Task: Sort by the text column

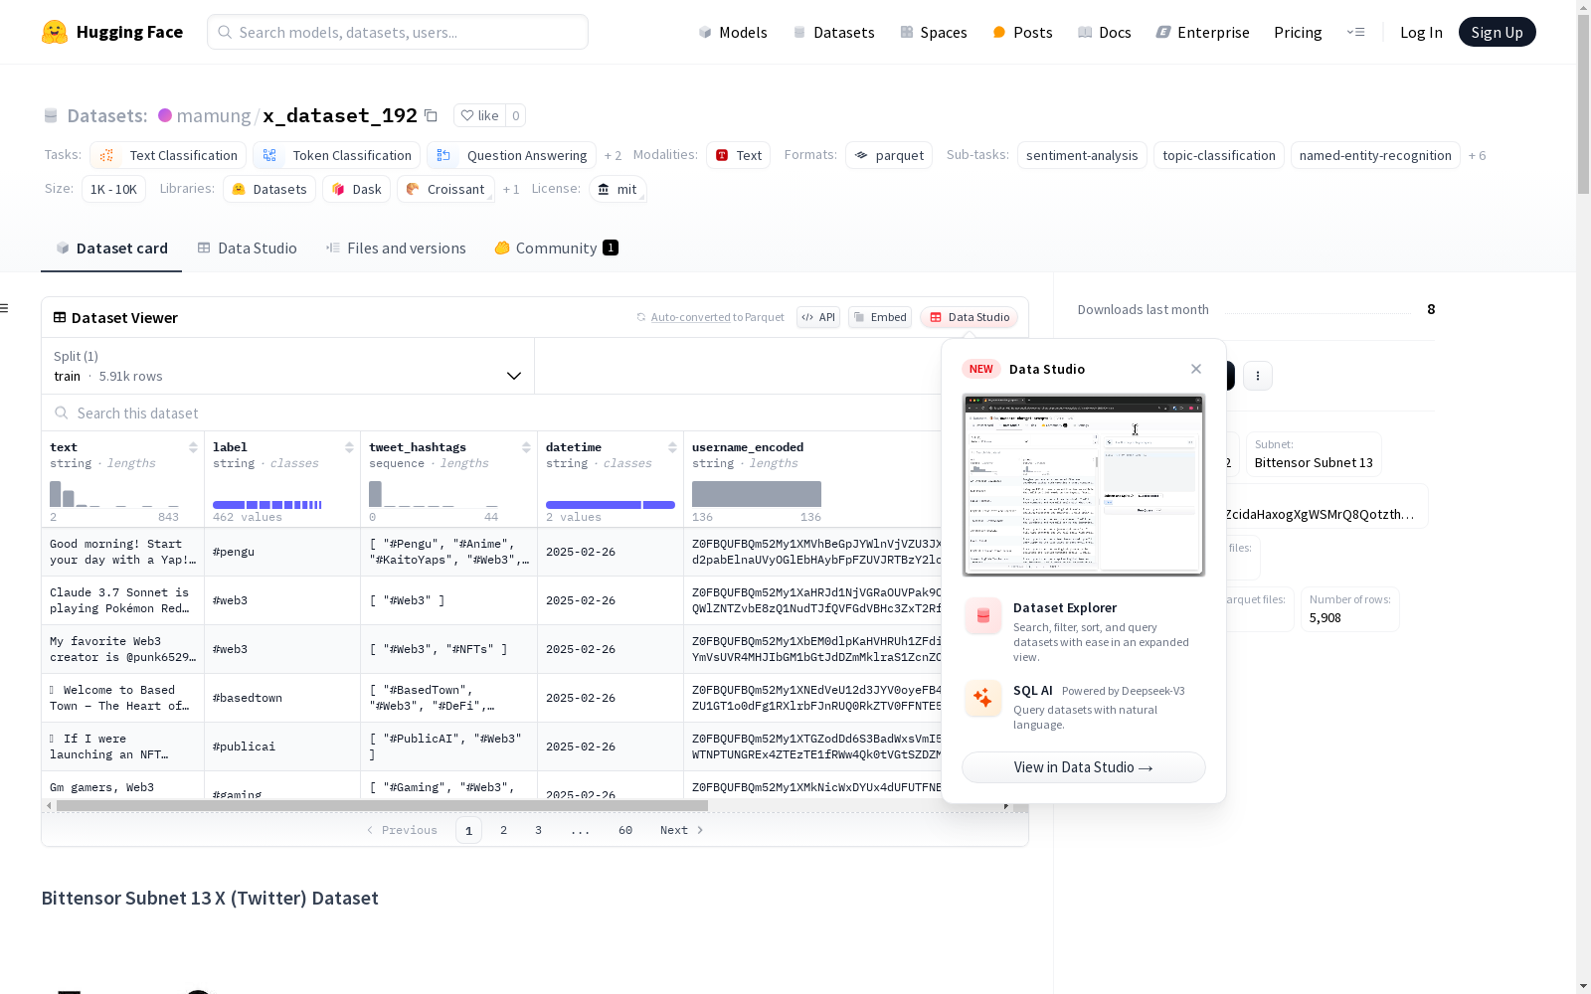Action: click(x=193, y=447)
